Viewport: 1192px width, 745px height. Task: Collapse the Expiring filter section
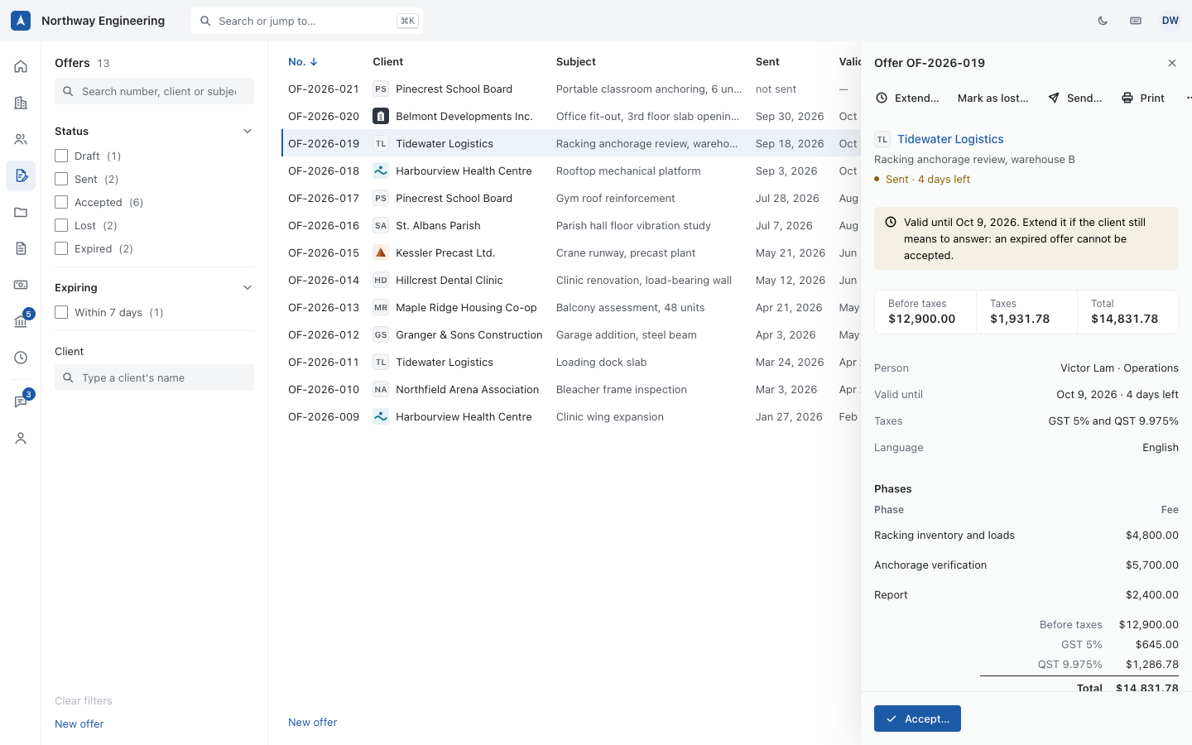(247, 287)
